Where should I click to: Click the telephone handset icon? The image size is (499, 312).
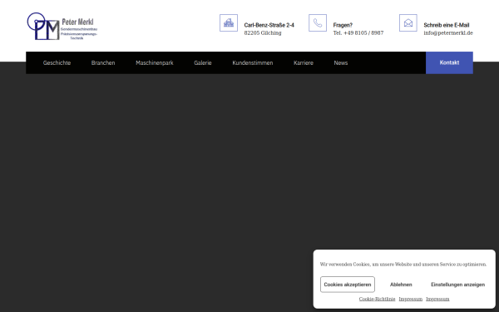point(318,23)
